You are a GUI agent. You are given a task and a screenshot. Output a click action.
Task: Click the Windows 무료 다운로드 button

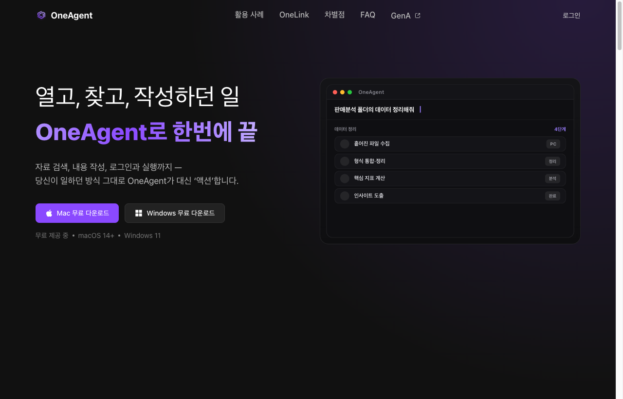click(175, 213)
